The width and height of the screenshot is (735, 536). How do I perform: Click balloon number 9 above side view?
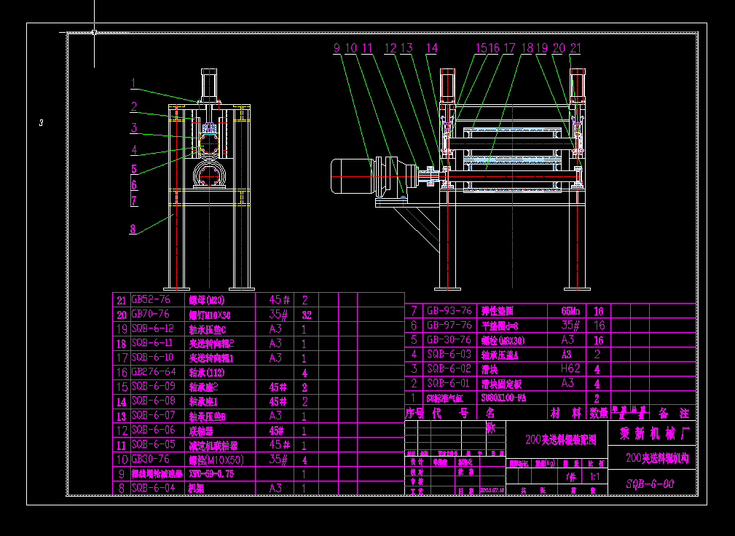tap(337, 48)
